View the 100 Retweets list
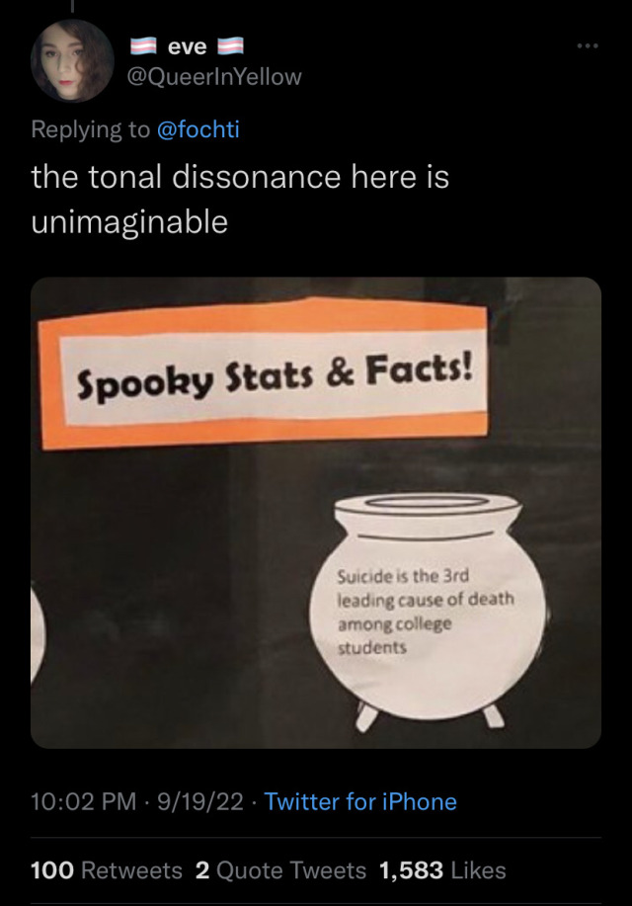This screenshot has height=906, width=632. point(107,870)
